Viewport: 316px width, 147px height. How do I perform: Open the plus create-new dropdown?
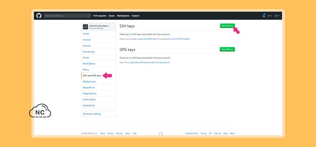(x=270, y=16)
